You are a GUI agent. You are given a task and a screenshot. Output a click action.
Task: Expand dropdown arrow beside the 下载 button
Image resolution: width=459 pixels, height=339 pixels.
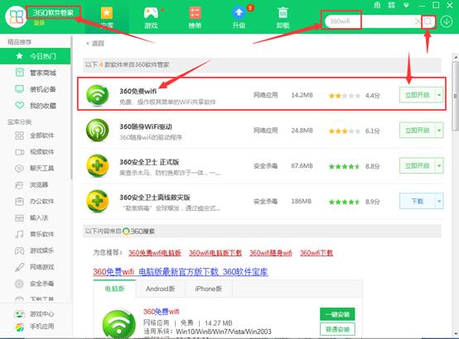tap(439, 201)
